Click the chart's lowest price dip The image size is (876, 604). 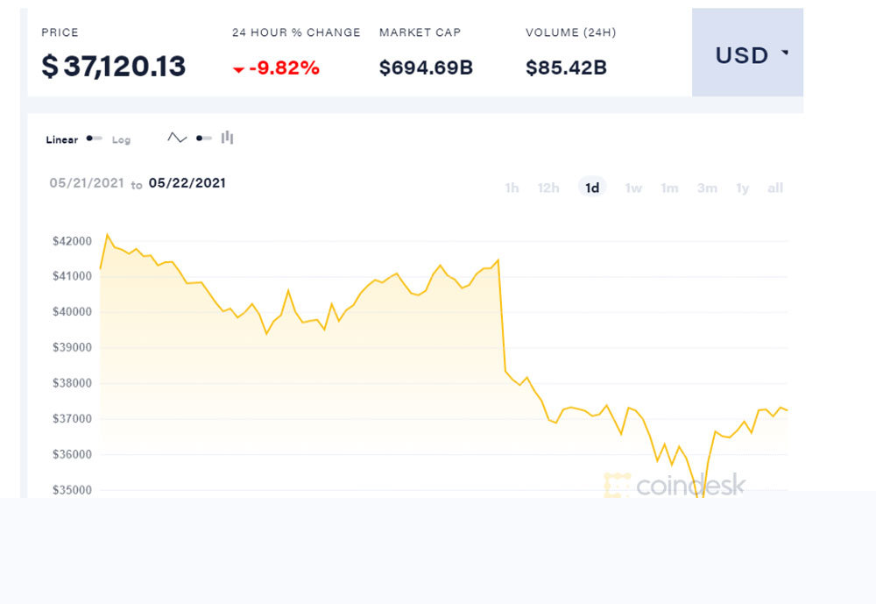click(699, 497)
